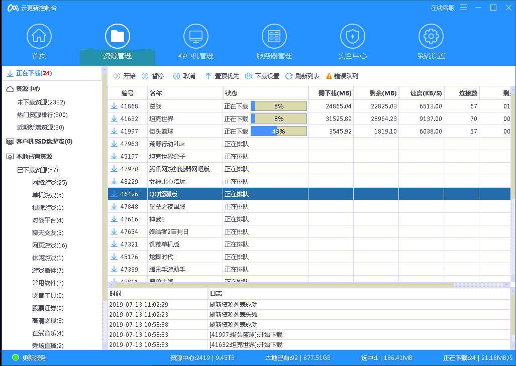Select the 女神比心陪玩 row
The width and height of the screenshot is (516, 366).
[x=309, y=182]
